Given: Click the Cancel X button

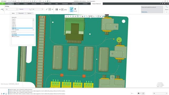Looking at the screenshot, I should 75,9.
